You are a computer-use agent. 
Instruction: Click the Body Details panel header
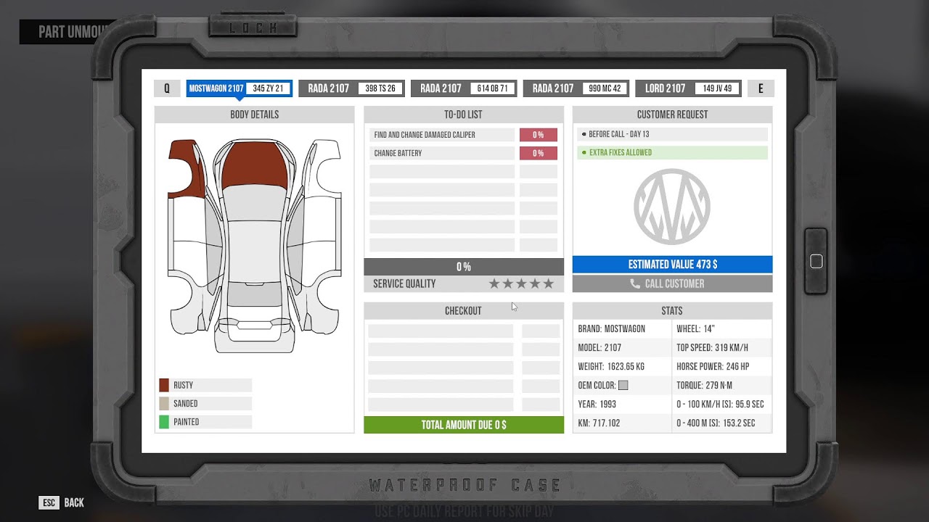click(x=254, y=115)
